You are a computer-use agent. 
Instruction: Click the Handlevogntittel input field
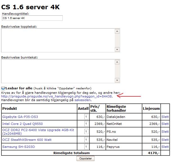coord(32,18)
